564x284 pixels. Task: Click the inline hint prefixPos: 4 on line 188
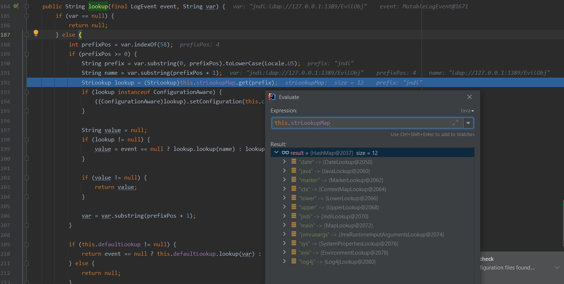[200, 45]
